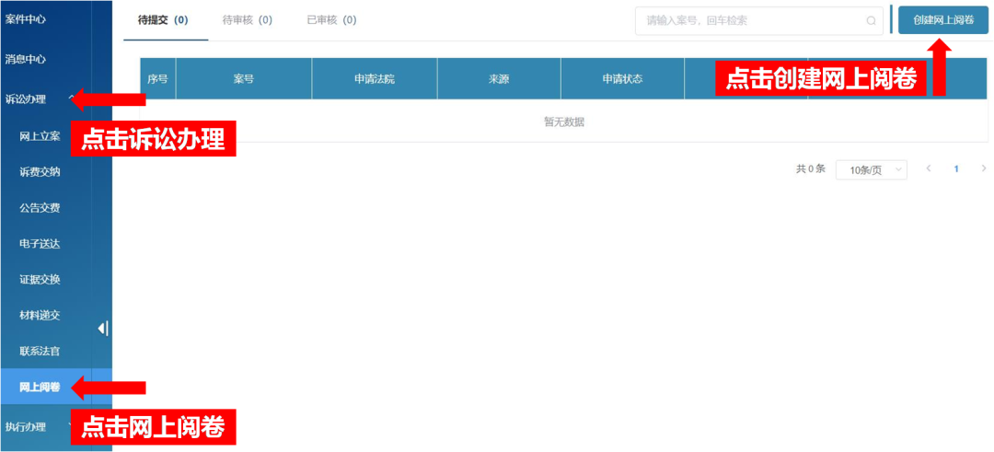Screen dimensions: 994x452
Task: Select 证据交换 in the sidebar
Action: [40, 280]
